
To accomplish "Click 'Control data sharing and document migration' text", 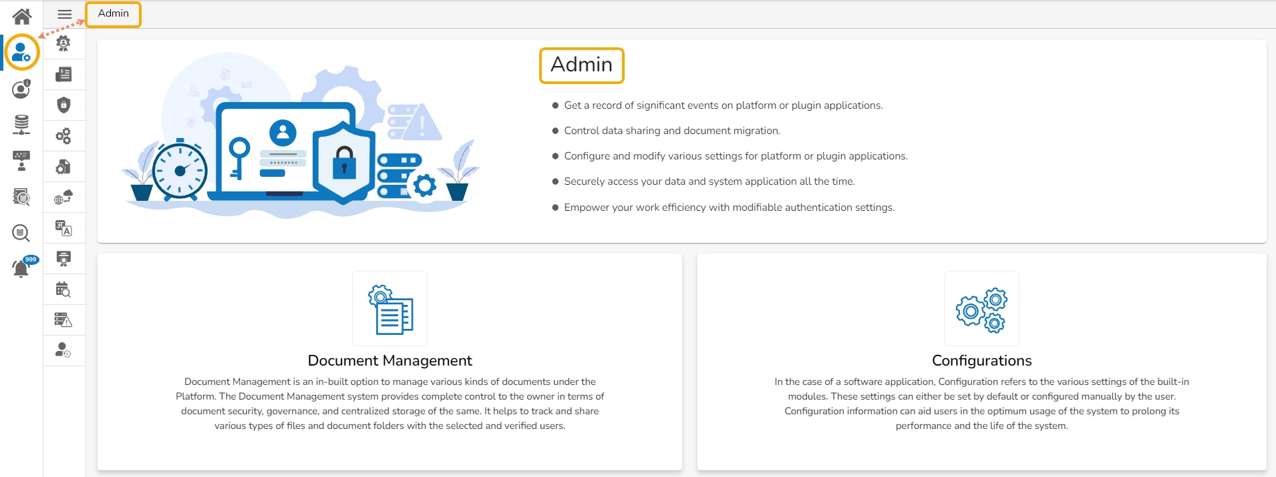I will click(x=672, y=131).
